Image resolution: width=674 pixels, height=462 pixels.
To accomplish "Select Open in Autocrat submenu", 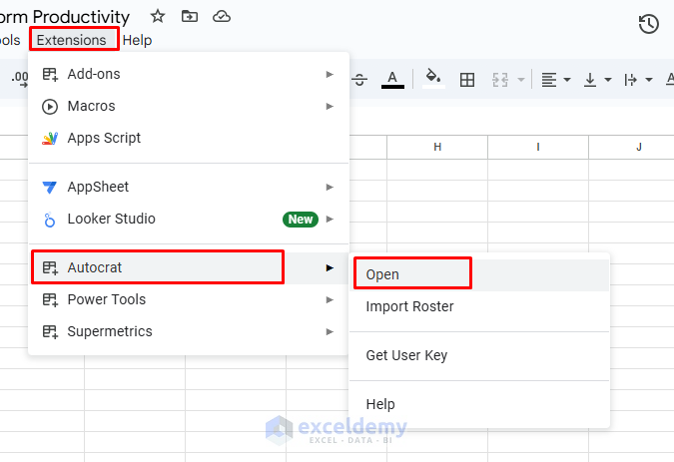I will click(382, 274).
